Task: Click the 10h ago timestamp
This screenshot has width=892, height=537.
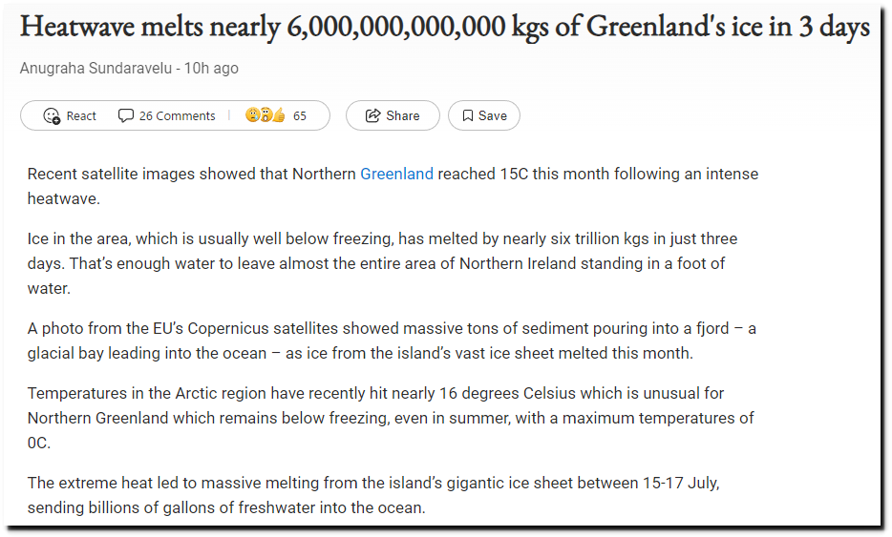Action: point(211,68)
